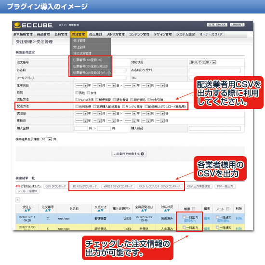Tick the PayPal決済 payment checkbox
This screenshot has height=265, width=265.
click(x=77, y=99)
